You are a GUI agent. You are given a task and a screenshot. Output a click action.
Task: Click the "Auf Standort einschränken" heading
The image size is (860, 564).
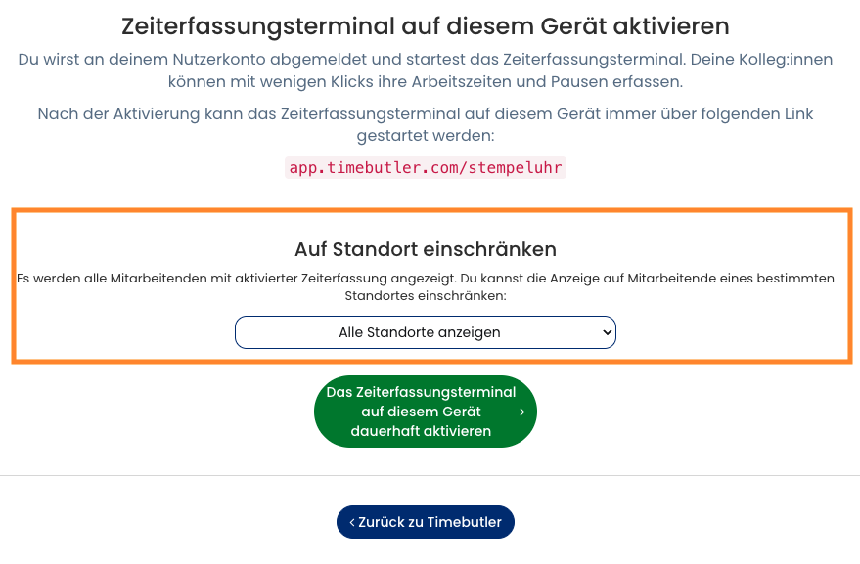coord(426,248)
